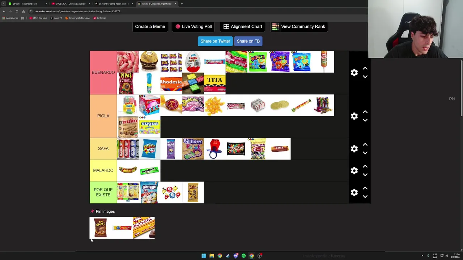Image resolution: width=463 pixels, height=260 pixels.
Task: Switch to Encuentra como hacer creme tab
Action: (114, 4)
